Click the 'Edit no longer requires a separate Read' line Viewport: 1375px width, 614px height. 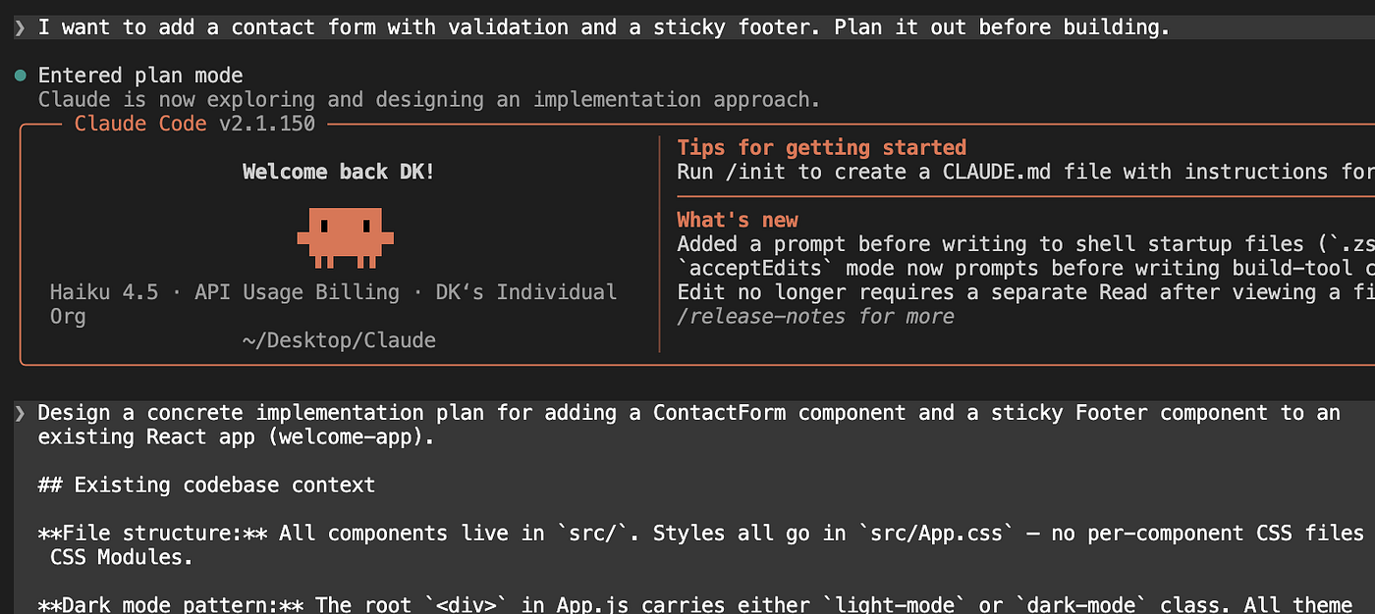[1026, 292]
